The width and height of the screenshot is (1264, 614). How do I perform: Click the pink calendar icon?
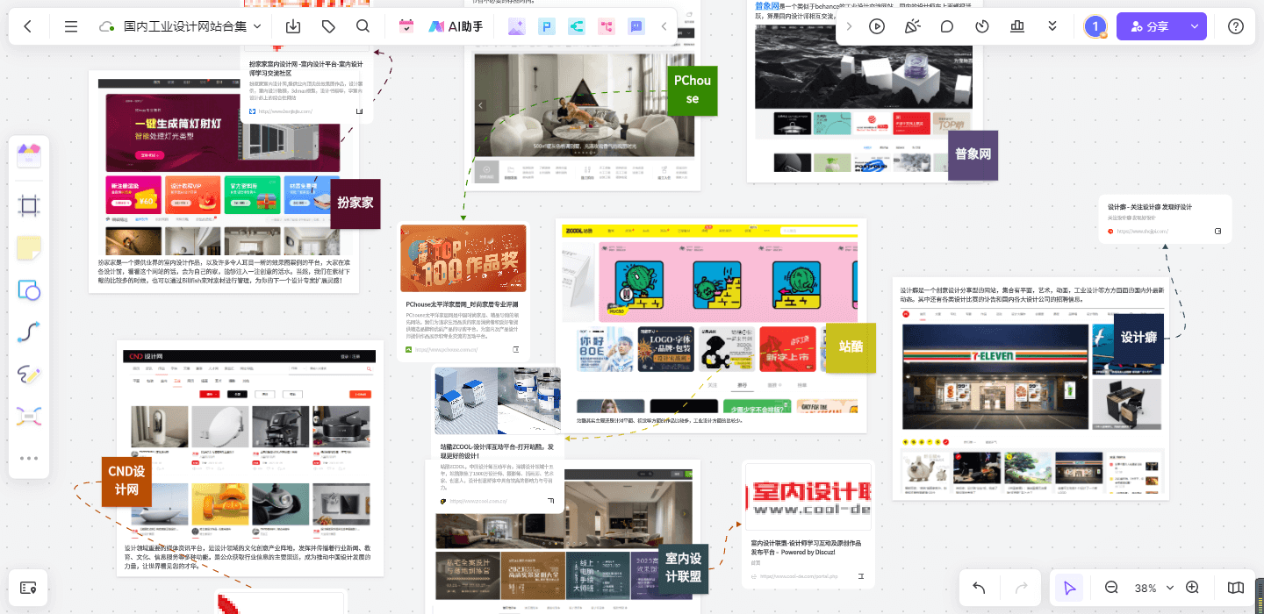click(x=406, y=26)
